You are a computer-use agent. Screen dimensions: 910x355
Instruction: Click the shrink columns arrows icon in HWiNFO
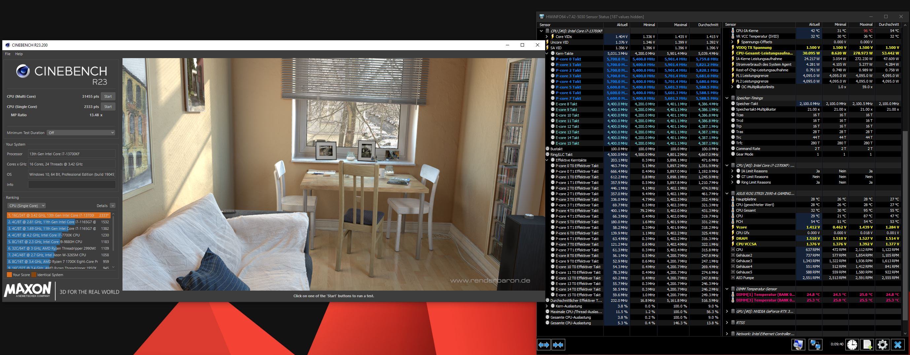pos(558,345)
